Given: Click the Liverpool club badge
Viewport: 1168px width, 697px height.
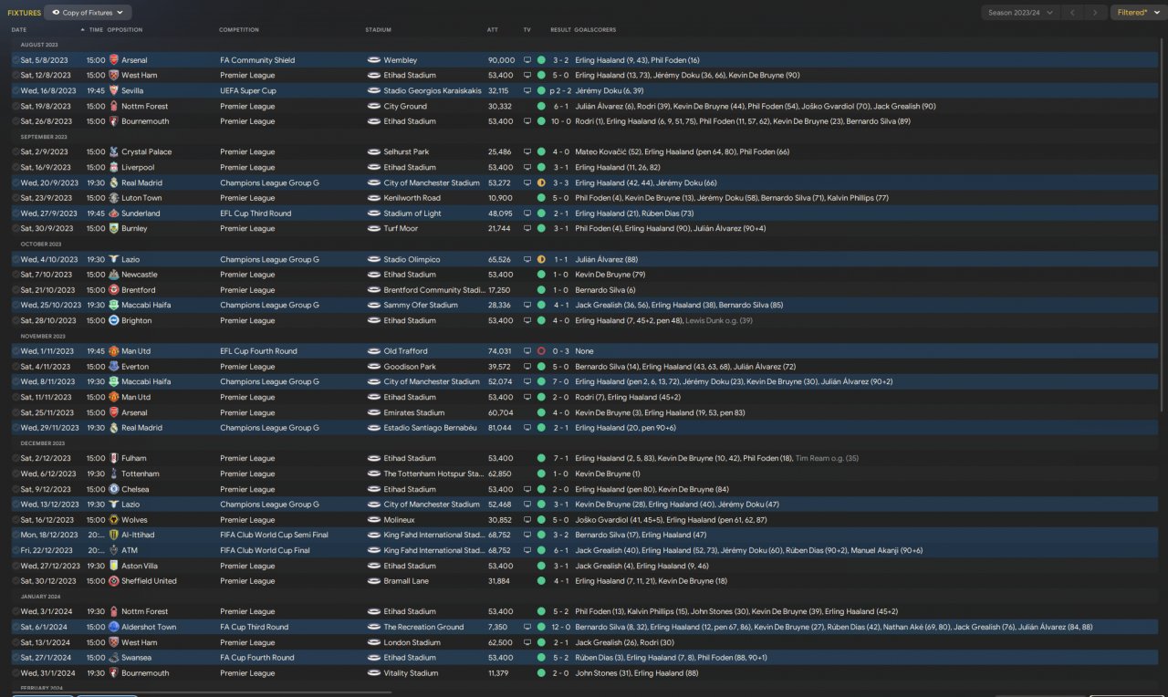Looking at the screenshot, I should click(113, 168).
